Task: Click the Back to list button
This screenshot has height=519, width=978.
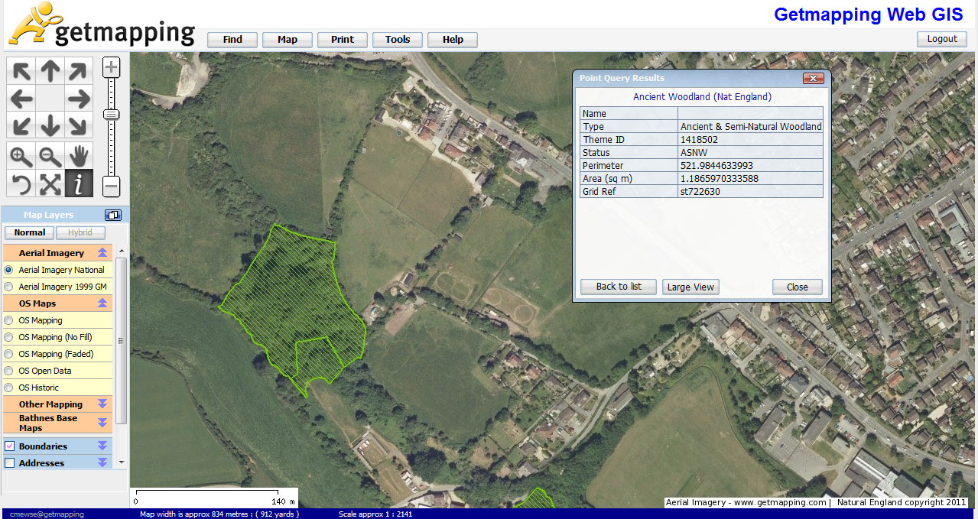Action: coord(618,287)
